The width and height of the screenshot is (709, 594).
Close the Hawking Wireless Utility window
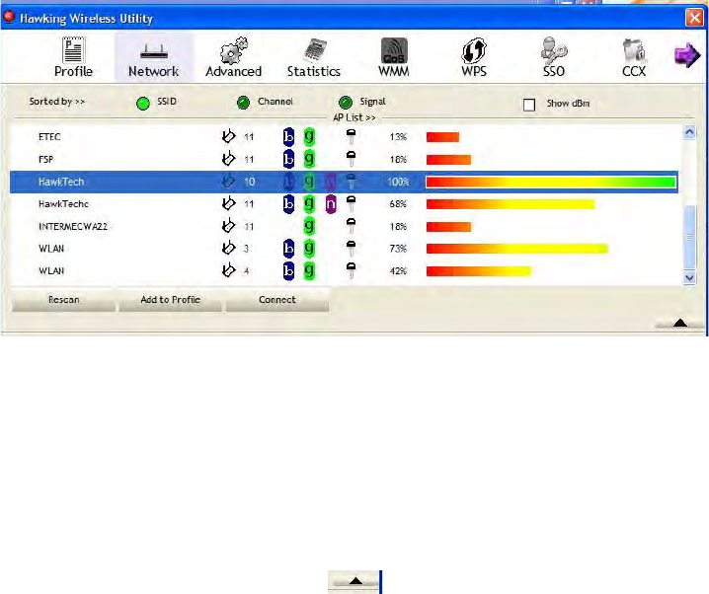[x=694, y=18]
